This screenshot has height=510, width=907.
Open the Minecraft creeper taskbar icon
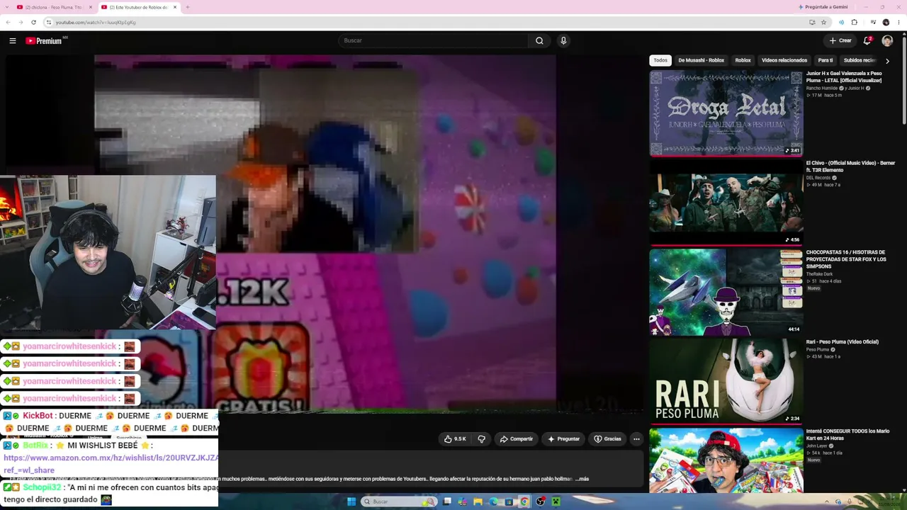pyautogui.click(x=556, y=501)
